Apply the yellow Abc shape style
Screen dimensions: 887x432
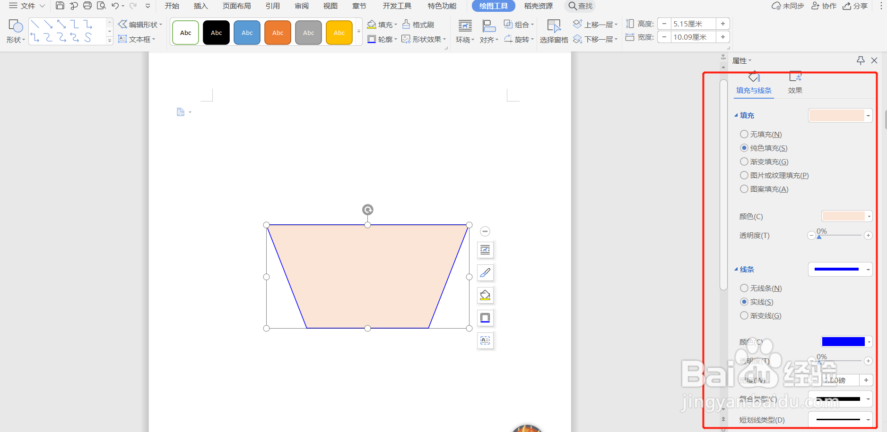pyautogui.click(x=339, y=33)
